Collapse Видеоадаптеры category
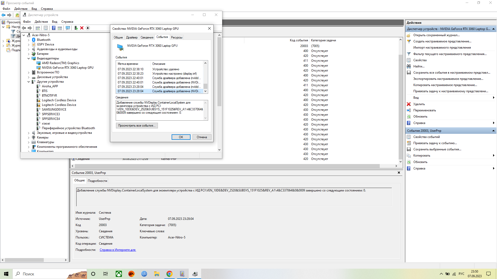This screenshot has height=279, width=497. pos(29,58)
